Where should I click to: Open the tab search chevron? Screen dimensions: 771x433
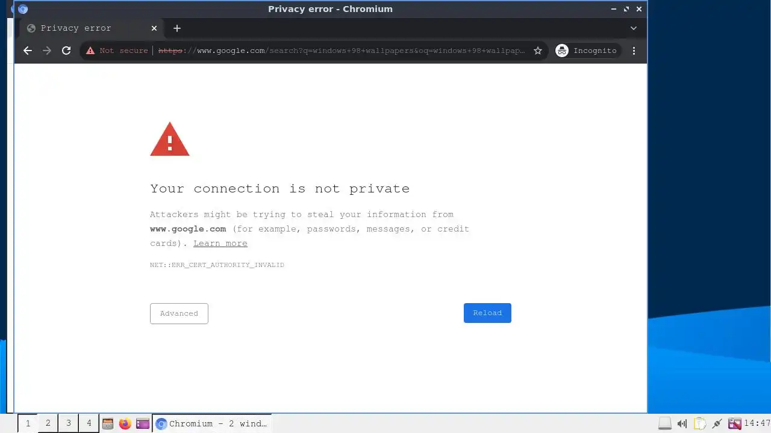click(634, 28)
